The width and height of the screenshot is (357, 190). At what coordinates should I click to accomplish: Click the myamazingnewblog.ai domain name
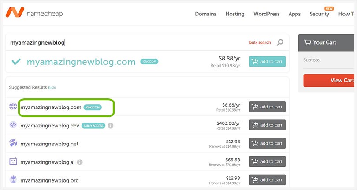click(x=47, y=162)
